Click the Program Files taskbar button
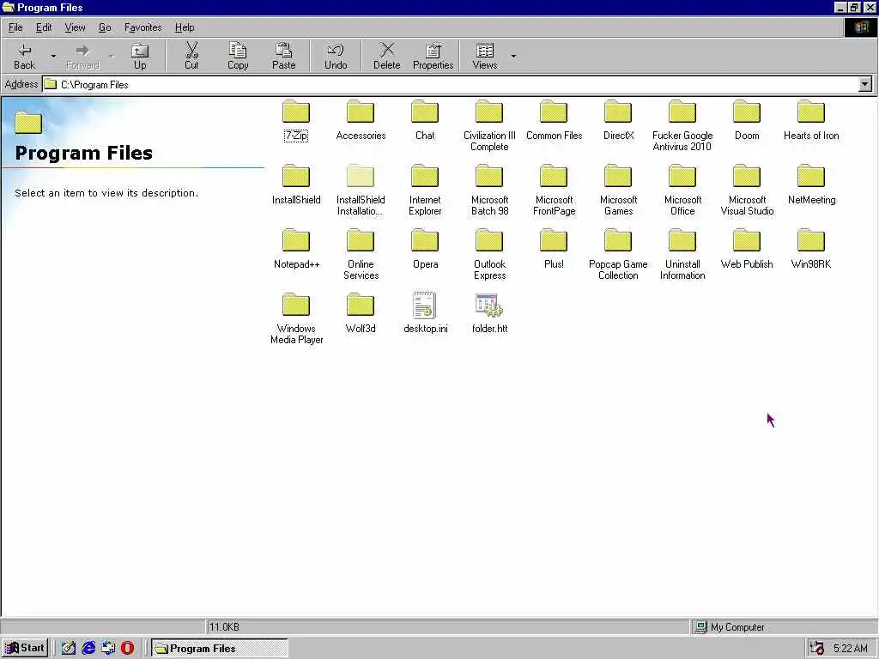 [x=219, y=649]
